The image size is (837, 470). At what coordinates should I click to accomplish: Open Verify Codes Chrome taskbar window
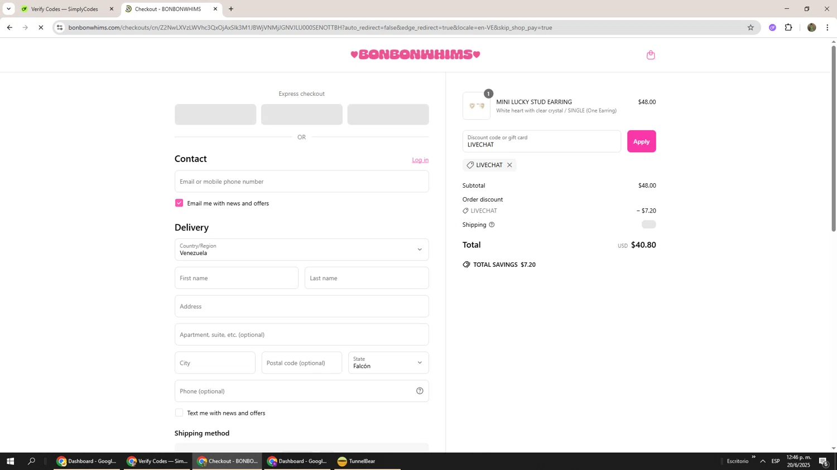[x=157, y=461]
